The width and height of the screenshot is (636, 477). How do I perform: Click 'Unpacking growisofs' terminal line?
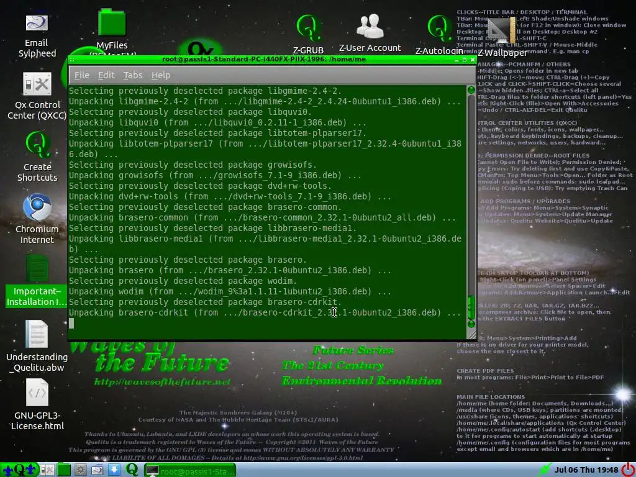pos(215,176)
